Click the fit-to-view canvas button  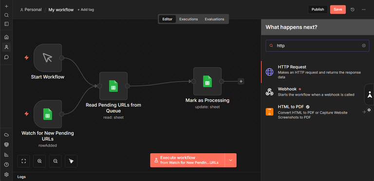pyautogui.click(x=23, y=161)
